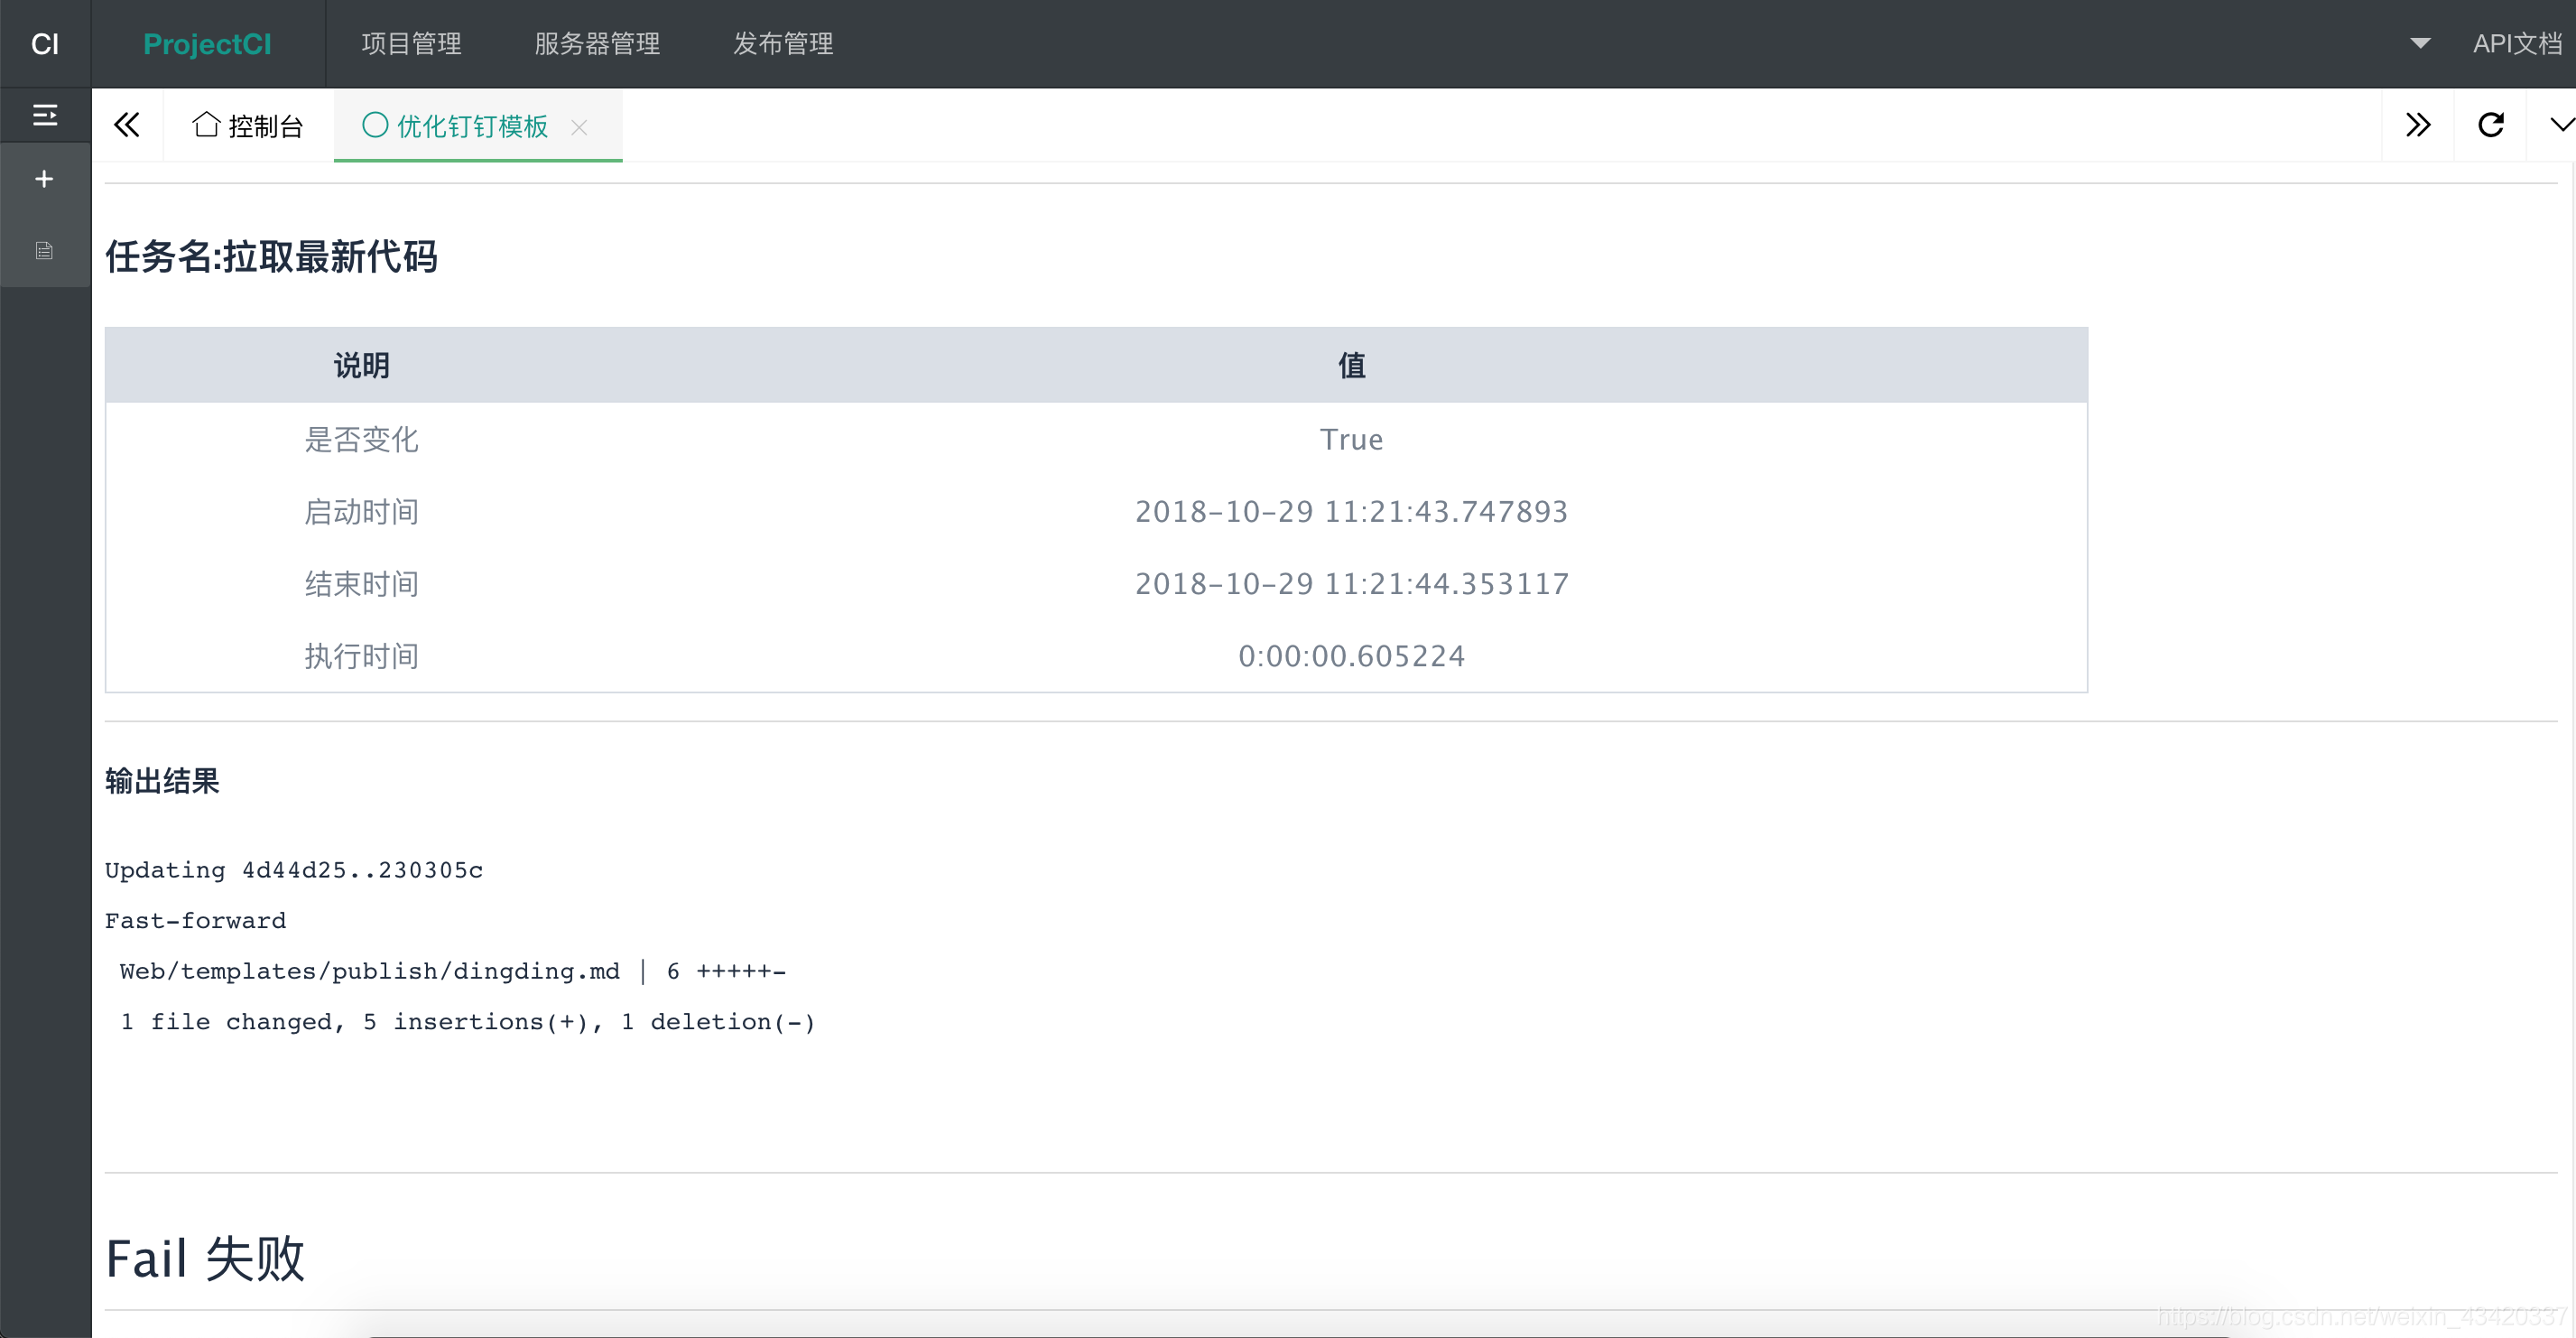Click the CI logo icon in navbar
This screenshot has width=2576, height=1338.
pos(44,42)
